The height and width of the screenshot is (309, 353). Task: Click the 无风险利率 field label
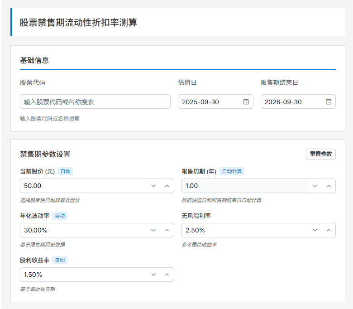pyautogui.click(x=196, y=216)
